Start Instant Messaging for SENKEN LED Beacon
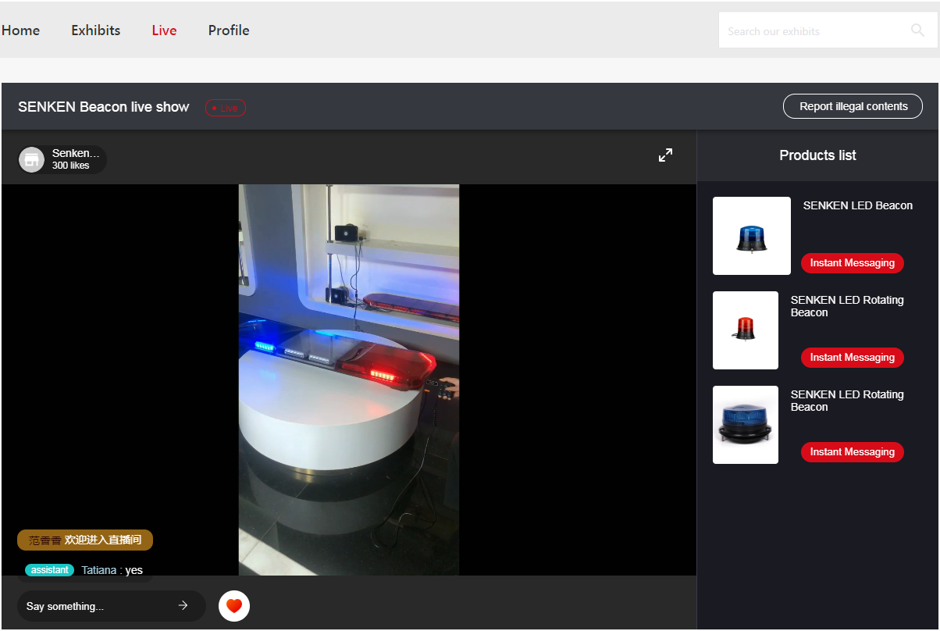The height and width of the screenshot is (631, 940). point(852,263)
